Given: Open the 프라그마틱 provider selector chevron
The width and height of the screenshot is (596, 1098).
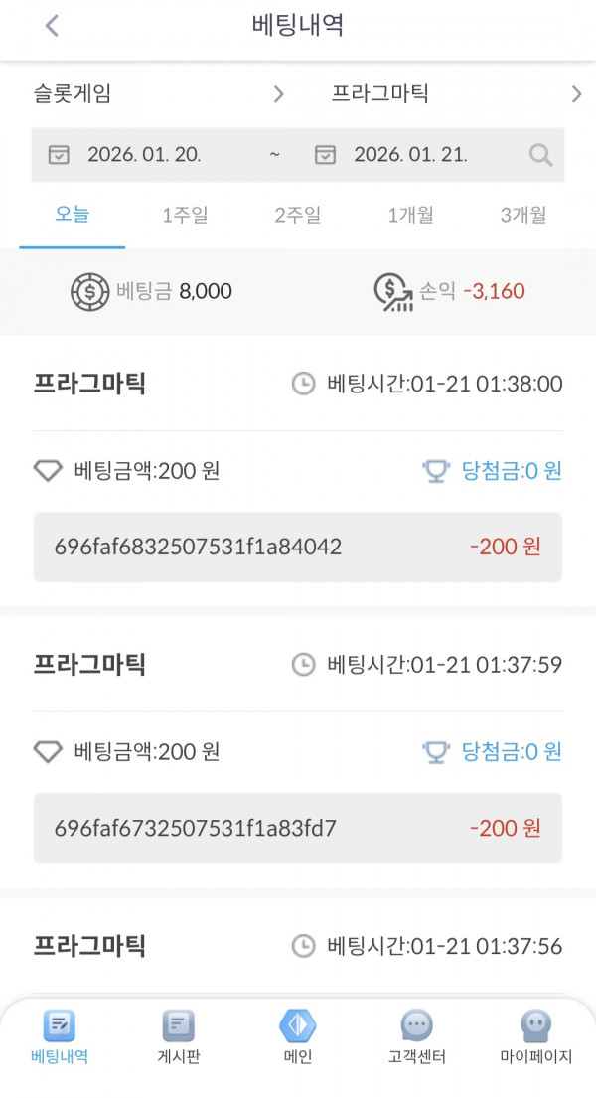Looking at the screenshot, I should (x=576, y=93).
